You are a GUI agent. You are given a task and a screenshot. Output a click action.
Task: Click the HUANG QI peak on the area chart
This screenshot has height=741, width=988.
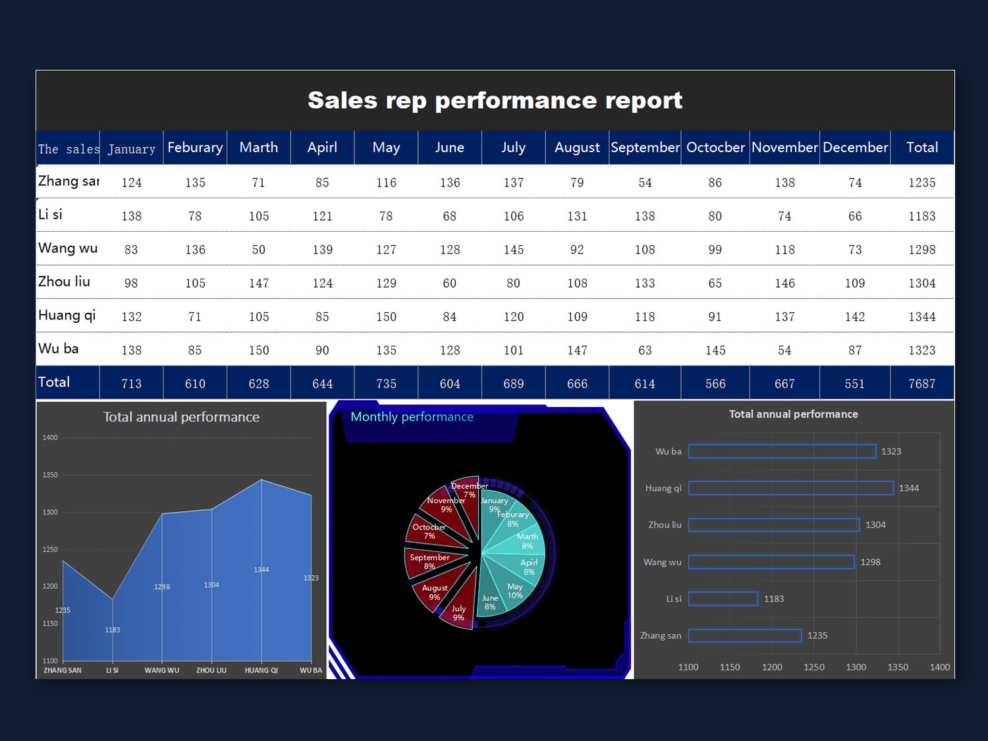click(x=261, y=481)
